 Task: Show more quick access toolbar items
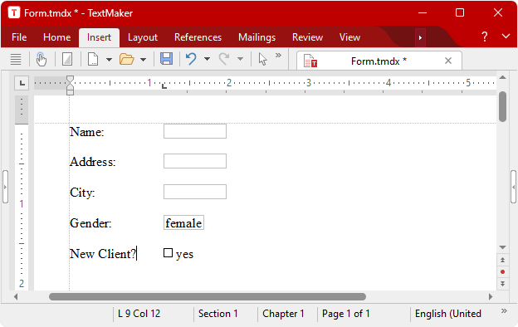click(x=278, y=55)
